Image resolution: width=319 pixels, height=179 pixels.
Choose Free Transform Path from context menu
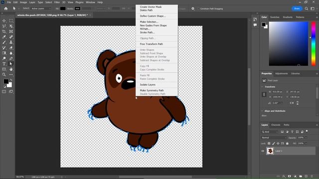[x=152, y=44]
